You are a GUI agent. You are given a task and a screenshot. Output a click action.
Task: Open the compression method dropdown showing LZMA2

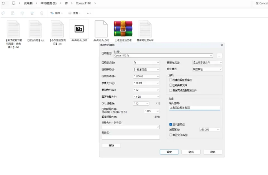pyautogui.click(x=146, y=76)
